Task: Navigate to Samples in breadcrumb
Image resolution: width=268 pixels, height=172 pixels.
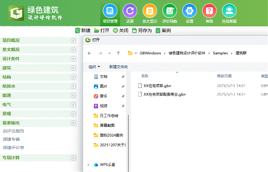Action: (220, 53)
